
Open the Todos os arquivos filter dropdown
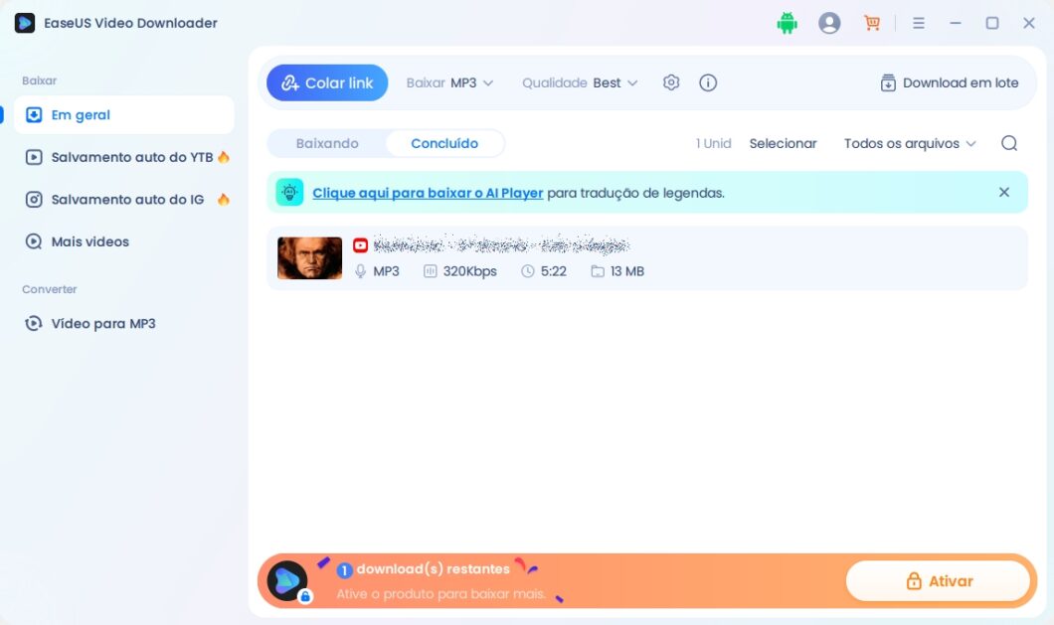point(908,143)
